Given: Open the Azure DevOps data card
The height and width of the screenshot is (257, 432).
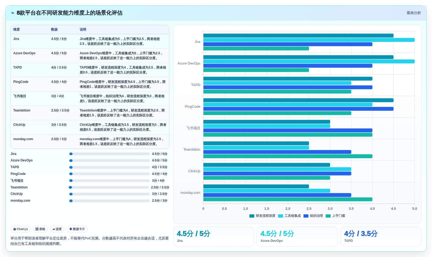Looking at the screenshot, I should coord(297,236).
